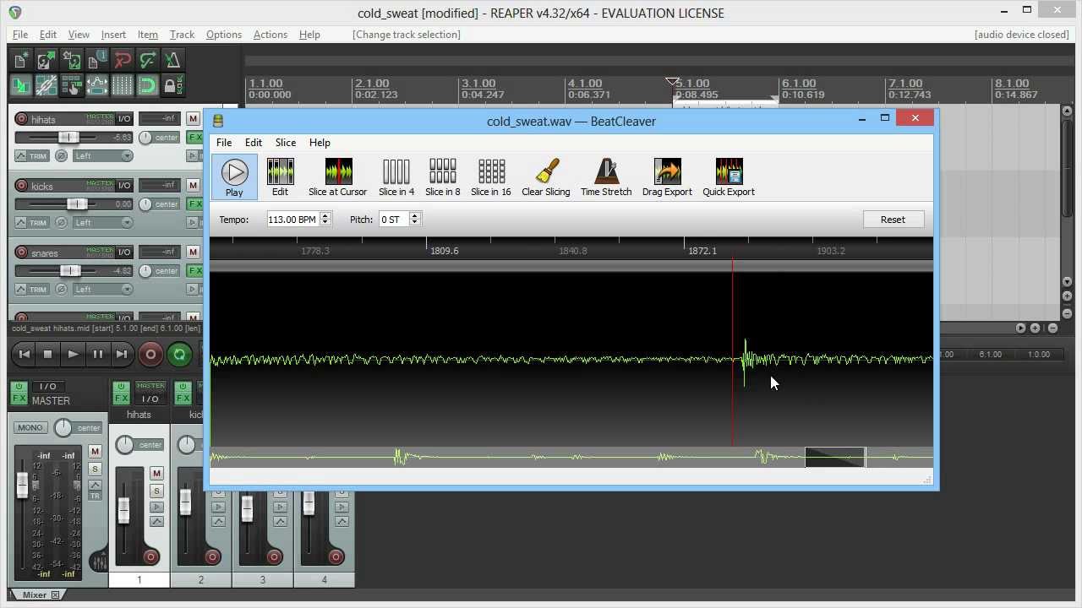
Task: Mute the kicks track in track panel
Action: pos(193,186)
